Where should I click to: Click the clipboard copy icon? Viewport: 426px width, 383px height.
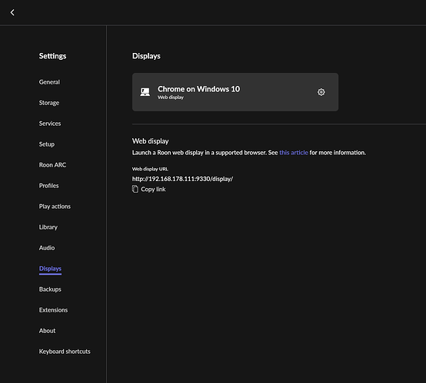[135, 189]
